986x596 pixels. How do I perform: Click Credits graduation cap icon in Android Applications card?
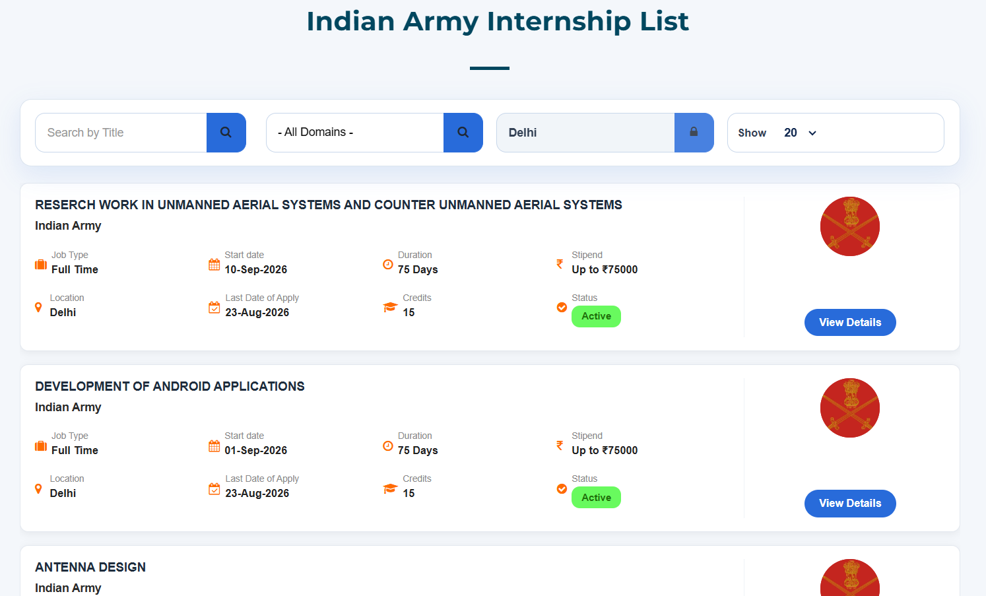click(390, 489)
